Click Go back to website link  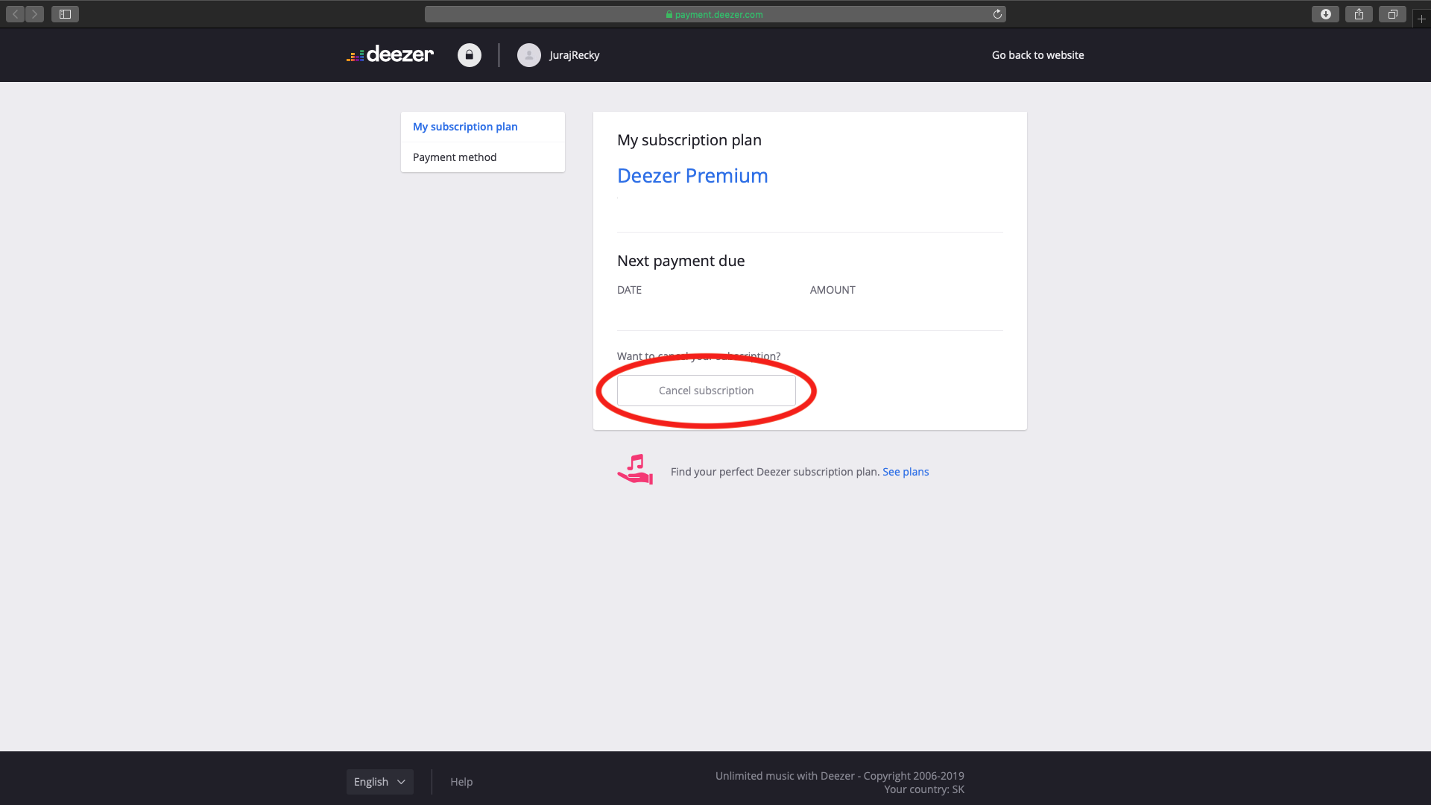[1037, 55]
